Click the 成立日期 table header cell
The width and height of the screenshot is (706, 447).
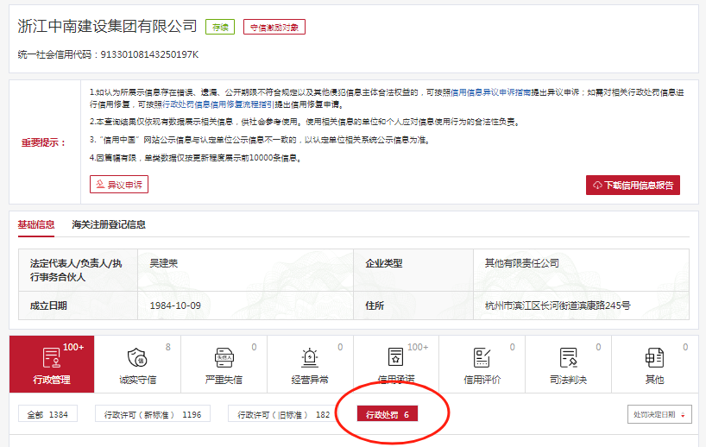coord(78,305)
